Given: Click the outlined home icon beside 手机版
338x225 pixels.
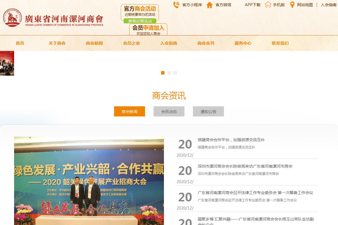Looking at the screenshot, I should coord(268,4).
